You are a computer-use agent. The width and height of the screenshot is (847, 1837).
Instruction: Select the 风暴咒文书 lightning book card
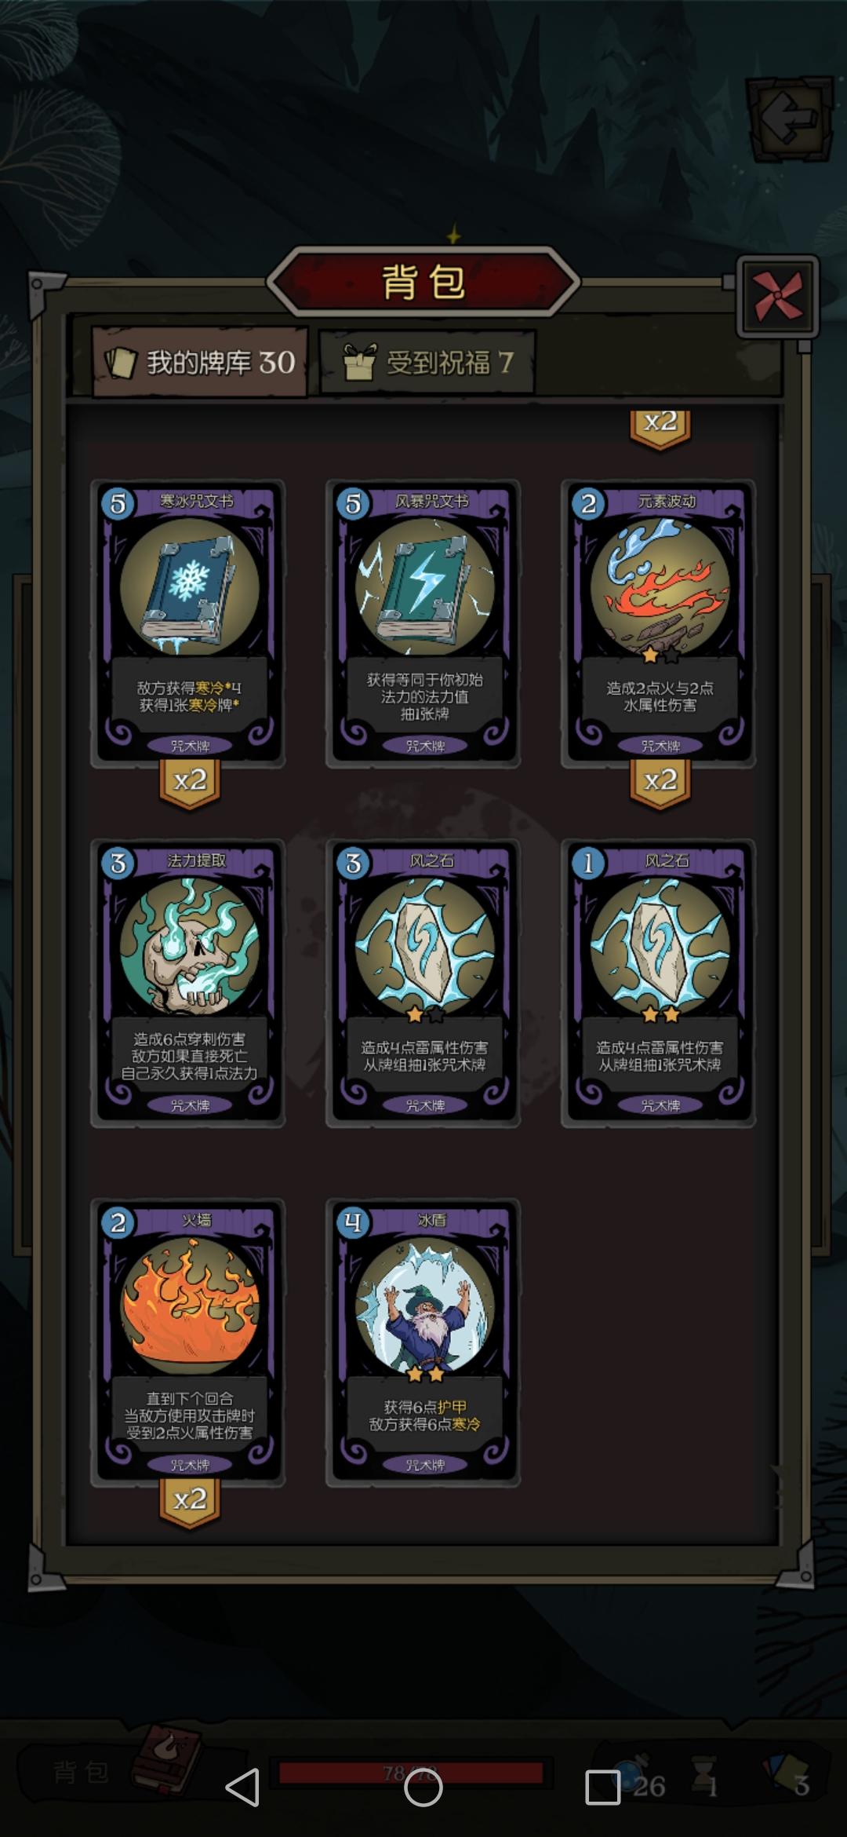point(423,623)
